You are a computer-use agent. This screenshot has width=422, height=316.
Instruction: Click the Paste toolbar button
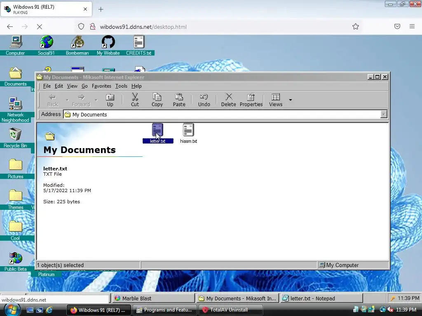[179, 100]
